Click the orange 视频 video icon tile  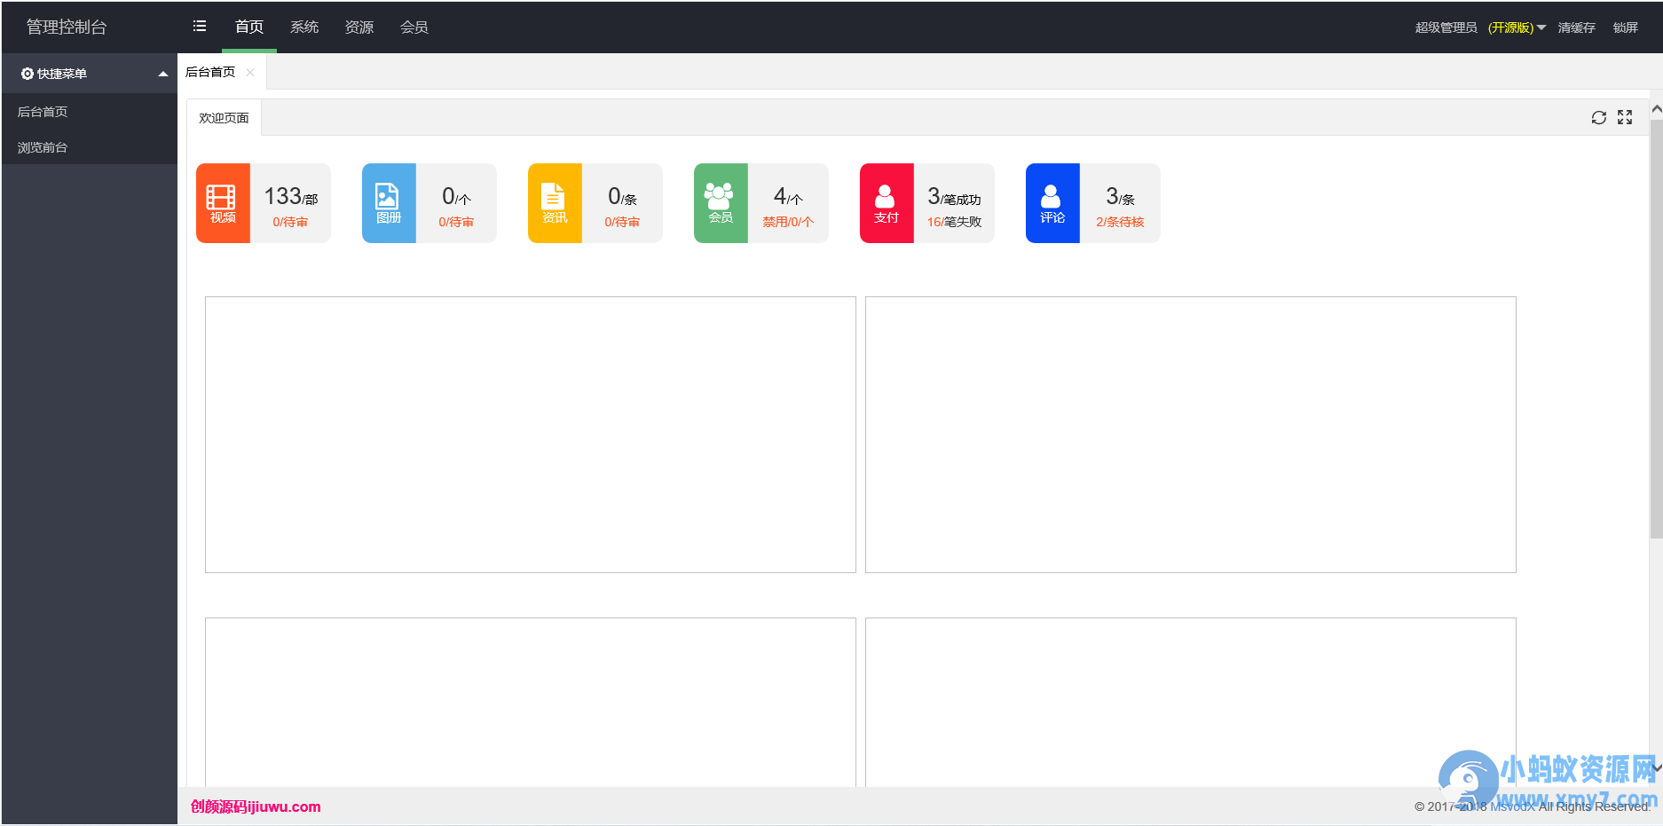click(x=223, y=203)
